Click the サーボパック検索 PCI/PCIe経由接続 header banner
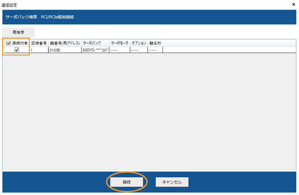This screenshot has height=195, width=299. (x=149, y=17)
